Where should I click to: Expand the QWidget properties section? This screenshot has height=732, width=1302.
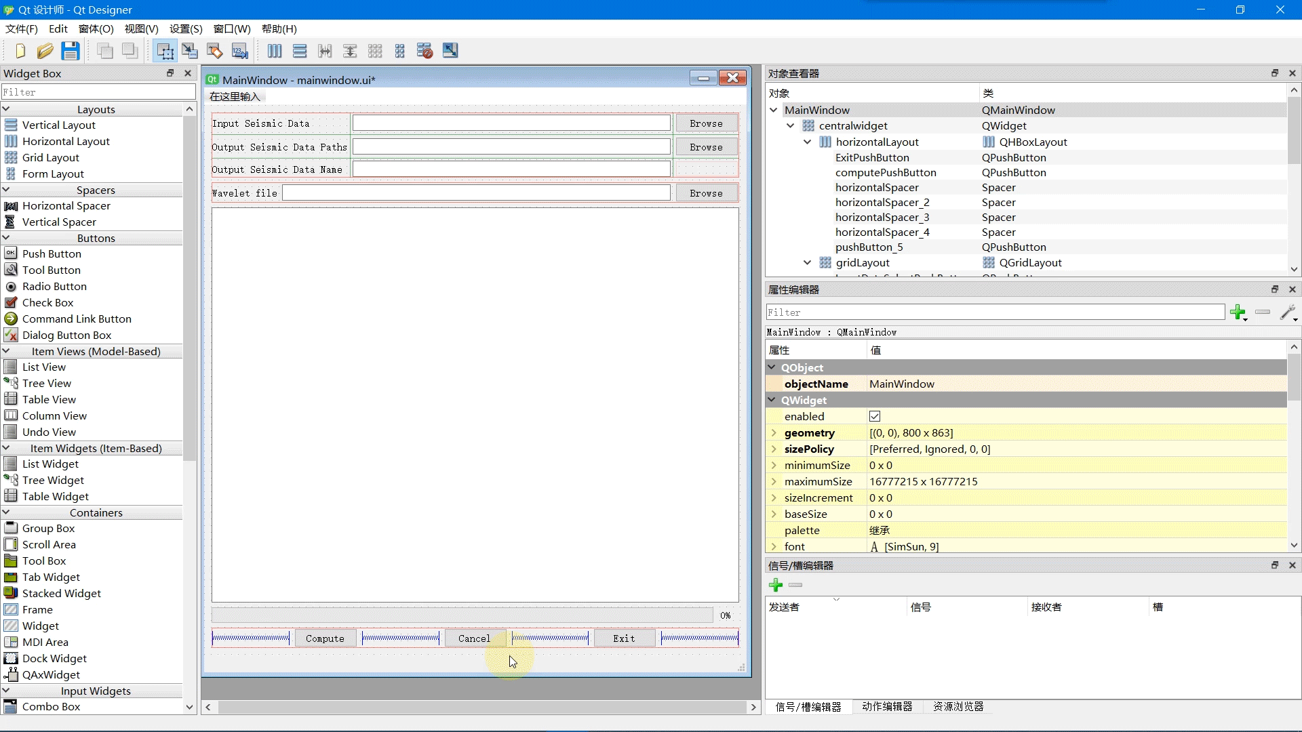click(772, 399)
